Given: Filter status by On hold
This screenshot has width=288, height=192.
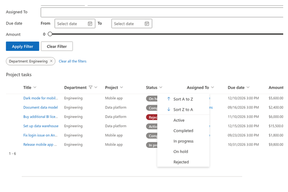Looking at the screenshot, I should point(183,152).
